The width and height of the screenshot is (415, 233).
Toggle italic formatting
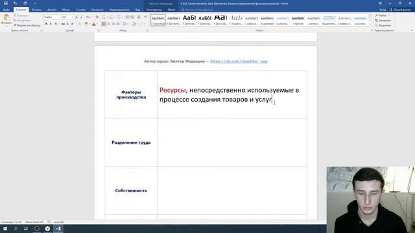(x=51, y=24)
